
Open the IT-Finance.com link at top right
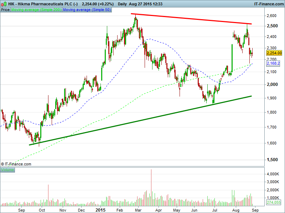[x=268, y=4]
